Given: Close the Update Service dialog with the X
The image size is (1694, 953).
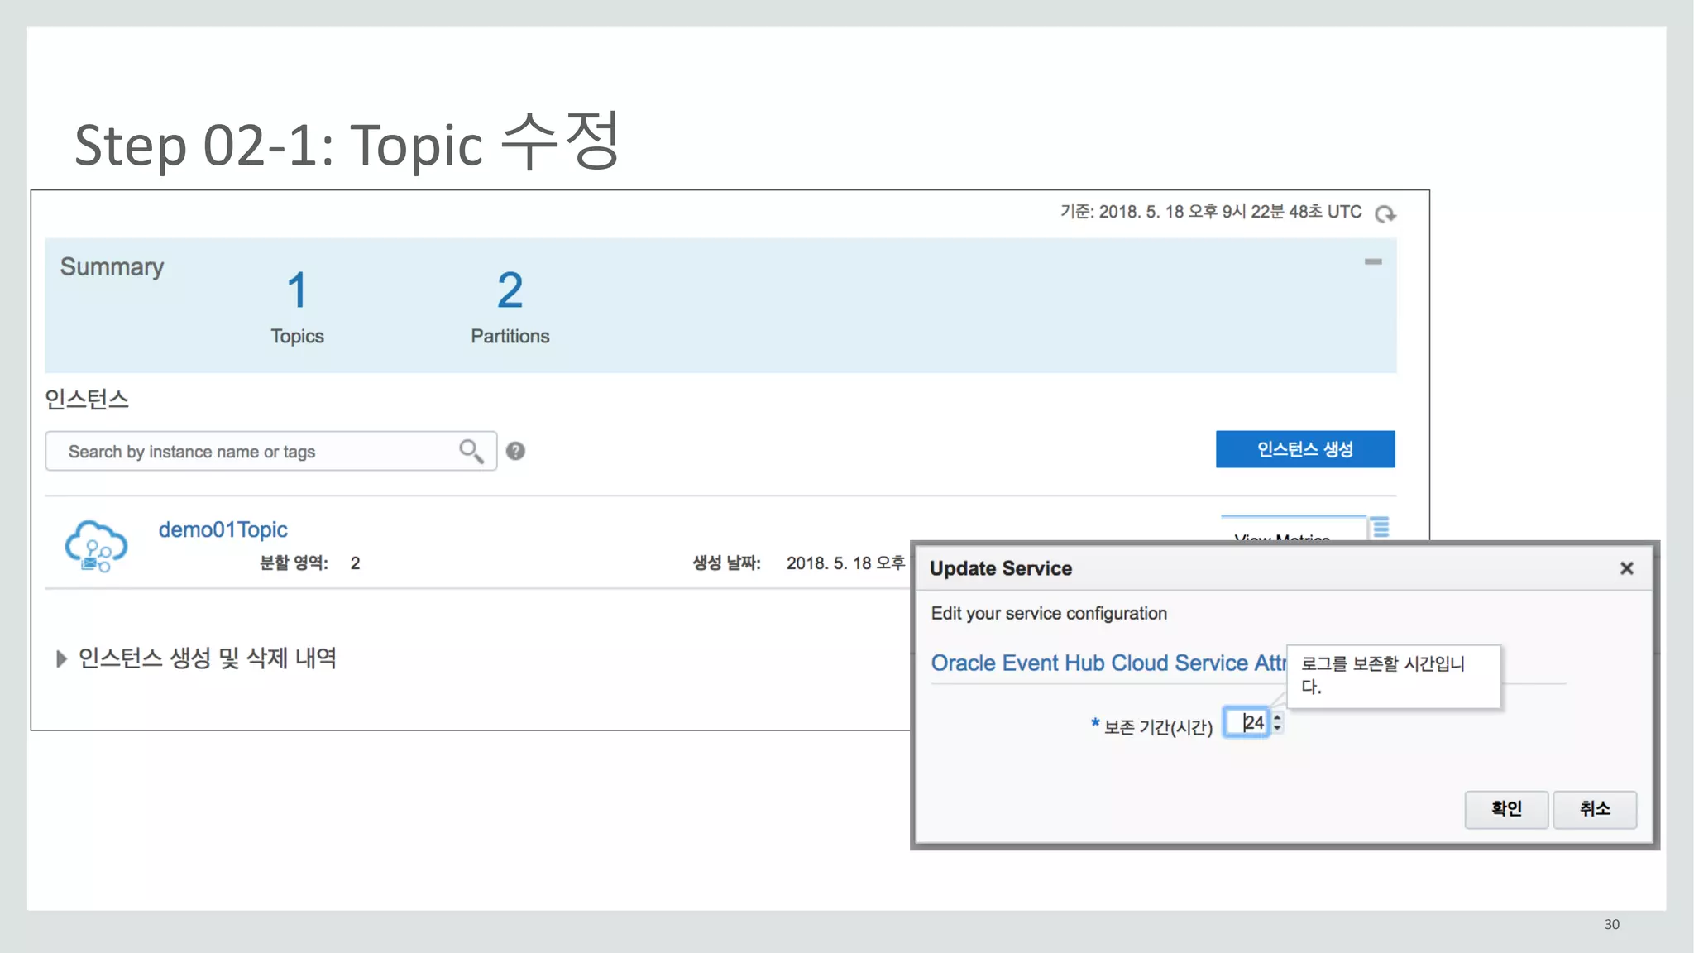Looking at the screenshot, I should click(x=1626, y=568).
